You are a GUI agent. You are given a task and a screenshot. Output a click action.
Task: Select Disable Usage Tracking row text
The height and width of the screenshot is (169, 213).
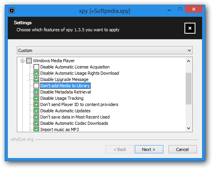click(x=62, y=98)
